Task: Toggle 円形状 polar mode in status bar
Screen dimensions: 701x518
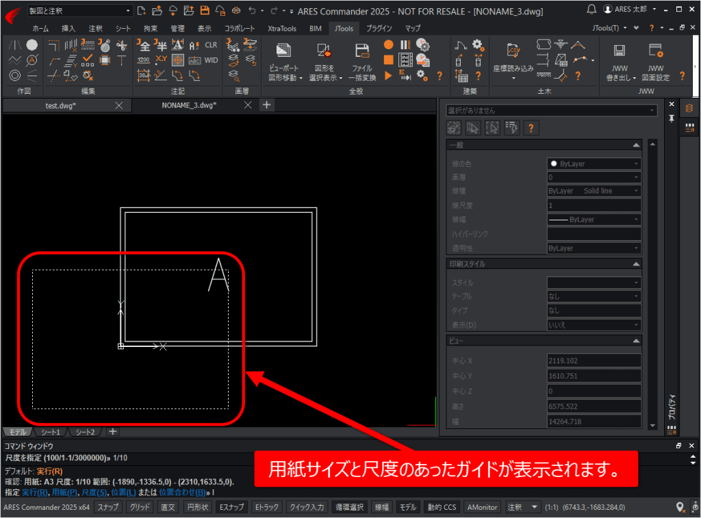Action: 198,507
